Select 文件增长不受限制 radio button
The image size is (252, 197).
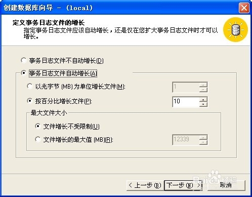click(x=38, y=126)
